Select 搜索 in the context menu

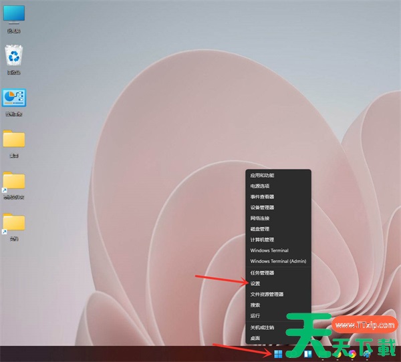coord(278,305)
